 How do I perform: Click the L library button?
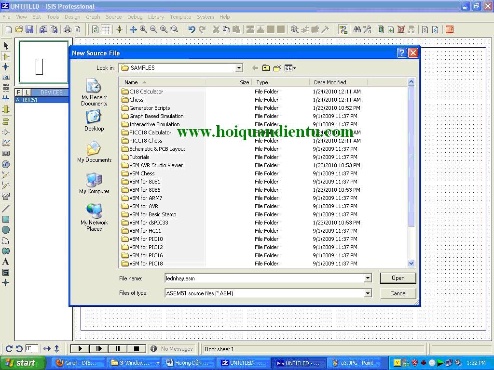tap(27, 92)
